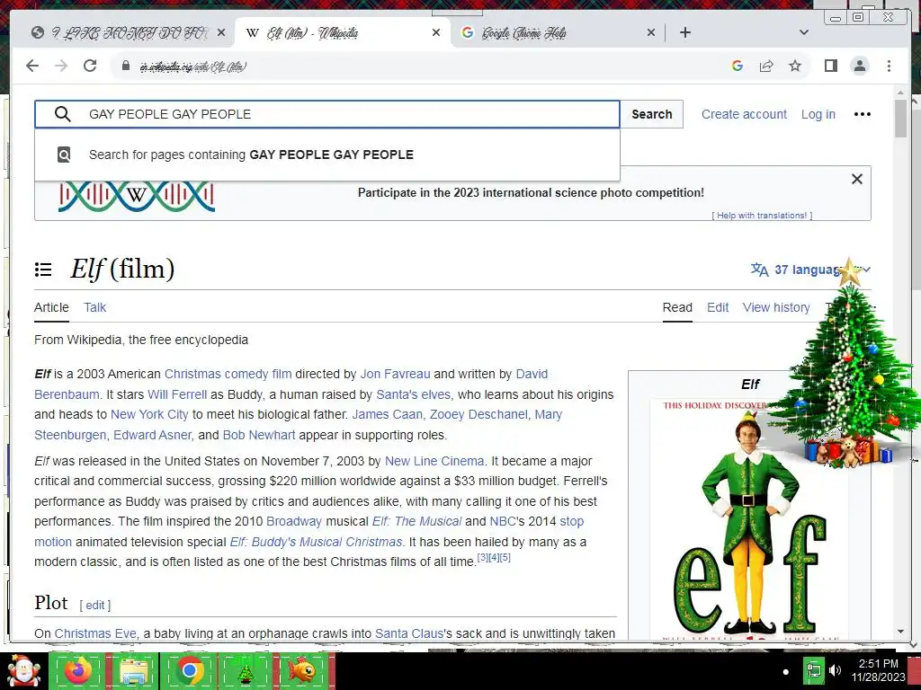921x690 pixels.
Task: Open the Talk tab
Action: [x=94, y=307]
